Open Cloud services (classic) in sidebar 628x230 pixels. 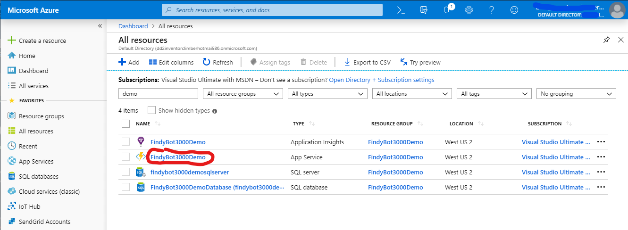point(49,191)
